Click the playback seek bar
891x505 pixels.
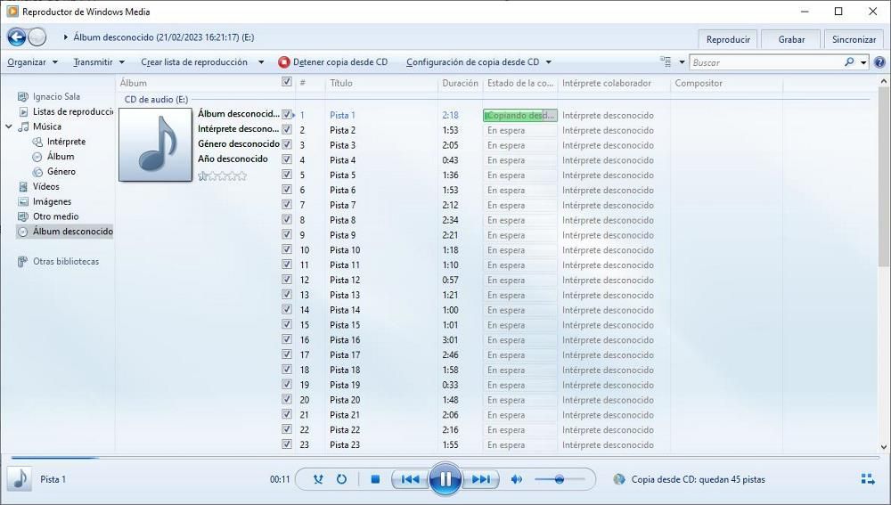tap(445, 457)
